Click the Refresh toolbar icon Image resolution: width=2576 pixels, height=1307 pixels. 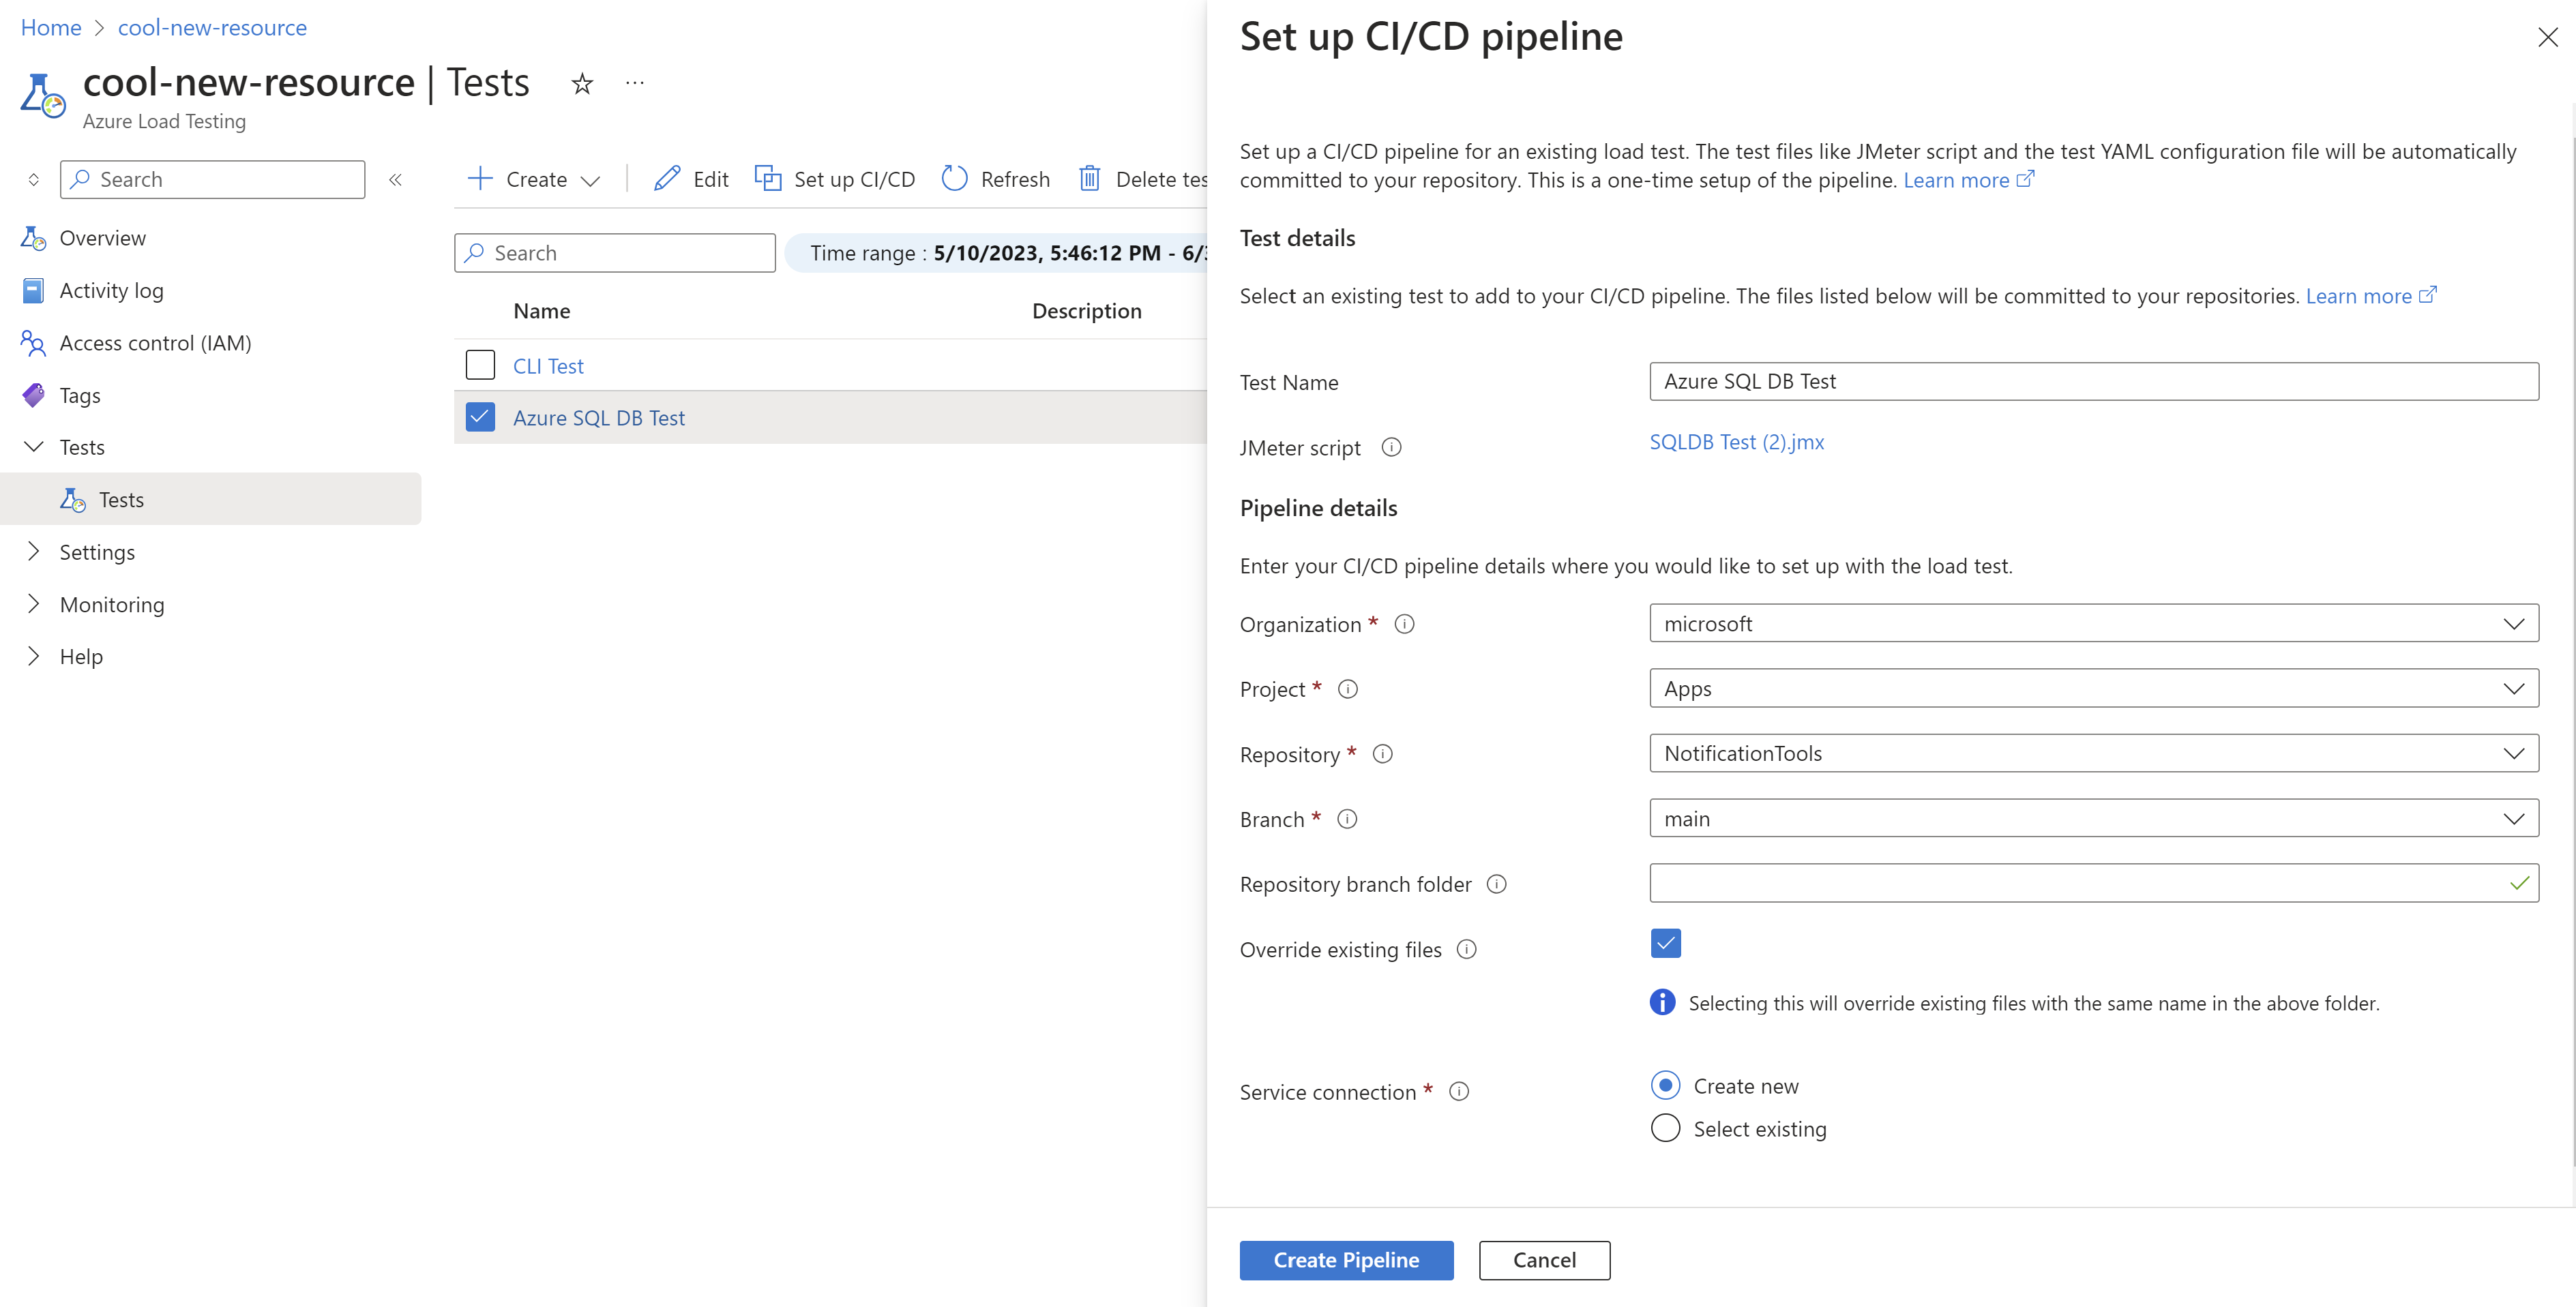(955, 179)
